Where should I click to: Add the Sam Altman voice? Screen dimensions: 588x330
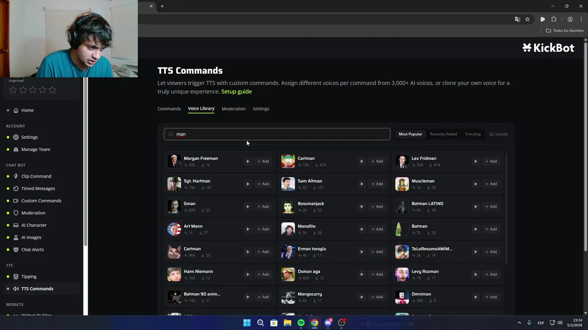click(x=377, y=184)
